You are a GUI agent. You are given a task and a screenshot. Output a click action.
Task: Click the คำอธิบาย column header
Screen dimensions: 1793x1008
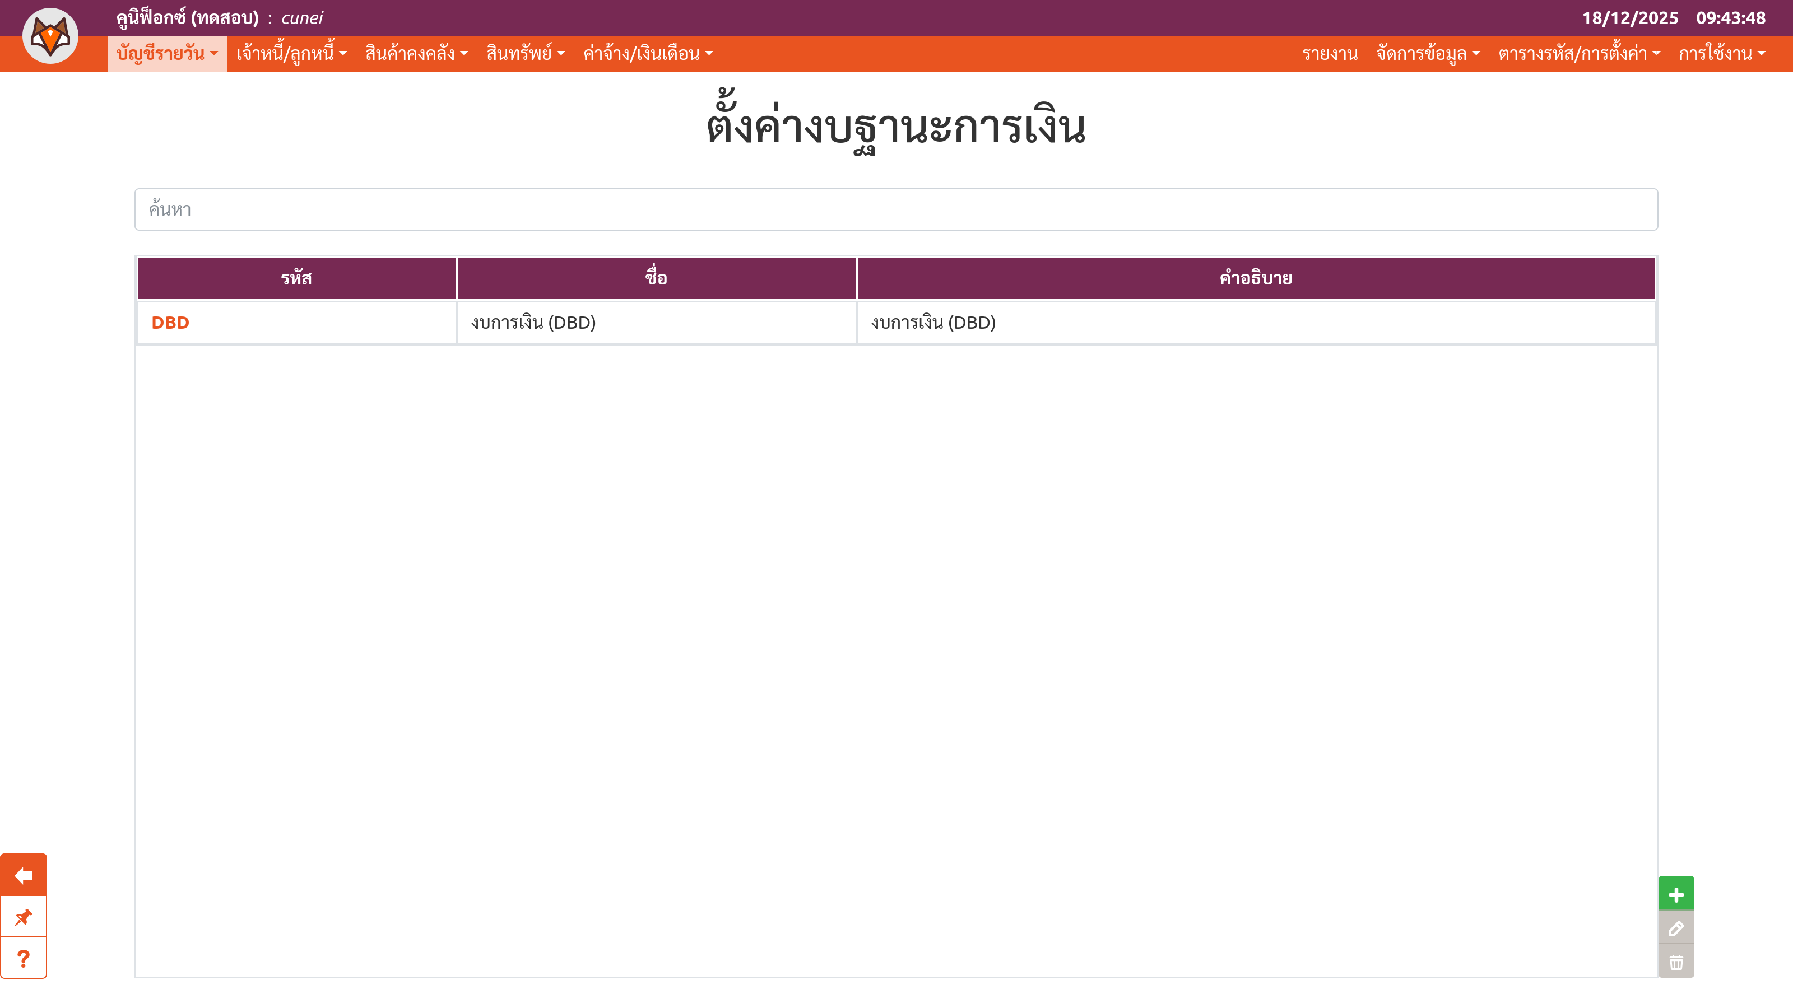point(1256,278)
